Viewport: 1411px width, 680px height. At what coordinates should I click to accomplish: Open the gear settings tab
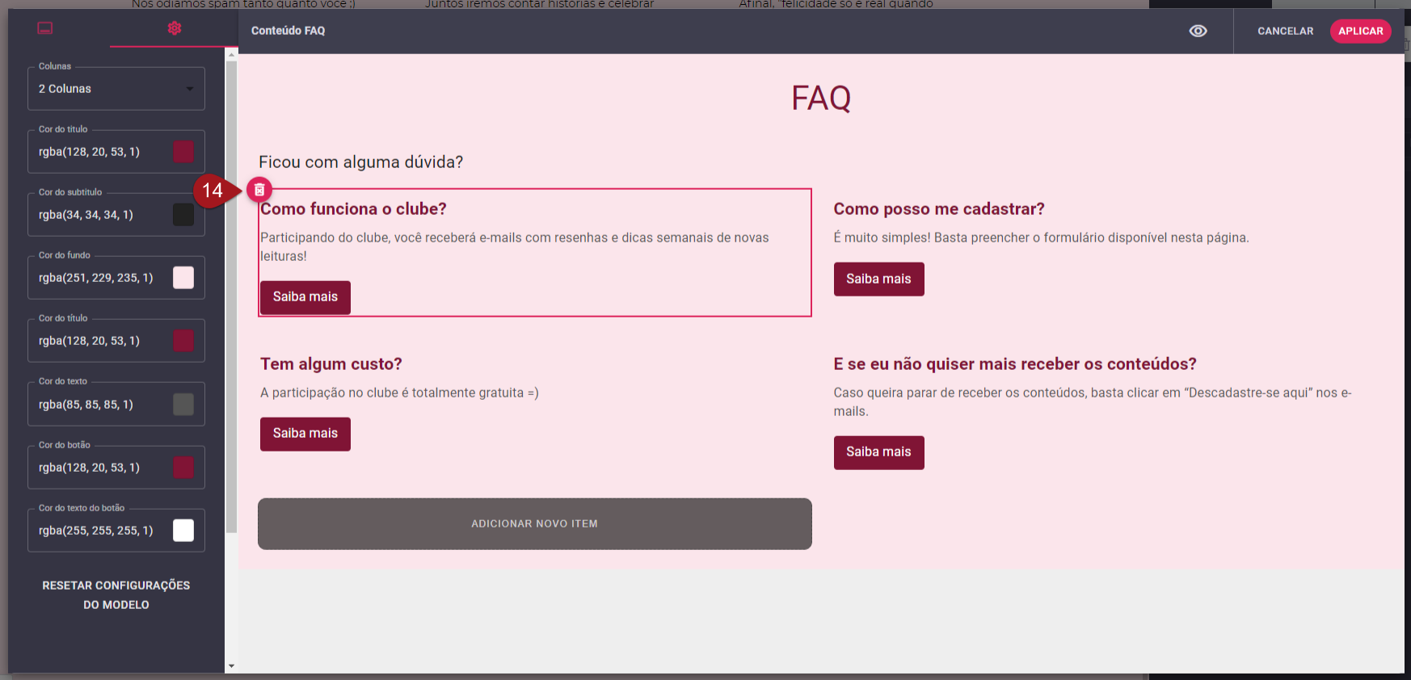point(174,28)
